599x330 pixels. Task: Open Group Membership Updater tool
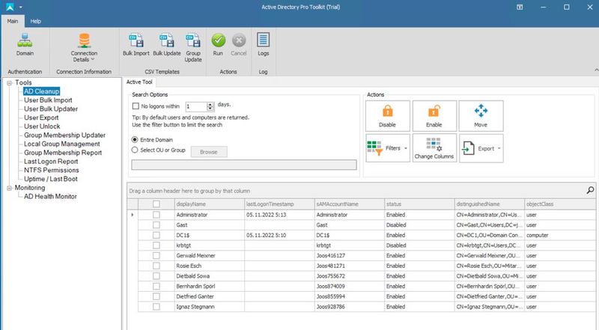[64, 135]
